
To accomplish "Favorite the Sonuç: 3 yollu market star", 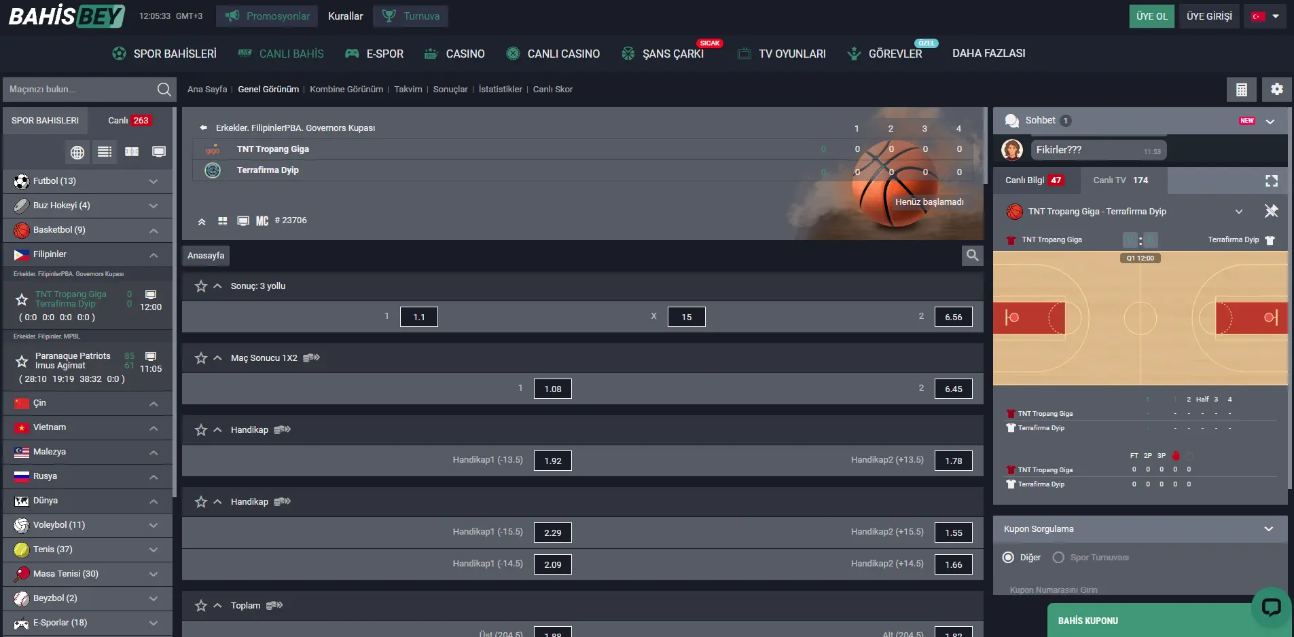I will [x=201, y=286].
